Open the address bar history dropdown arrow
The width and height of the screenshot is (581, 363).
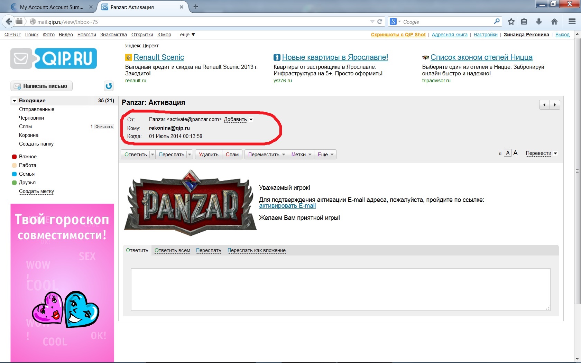pos(372,21)
